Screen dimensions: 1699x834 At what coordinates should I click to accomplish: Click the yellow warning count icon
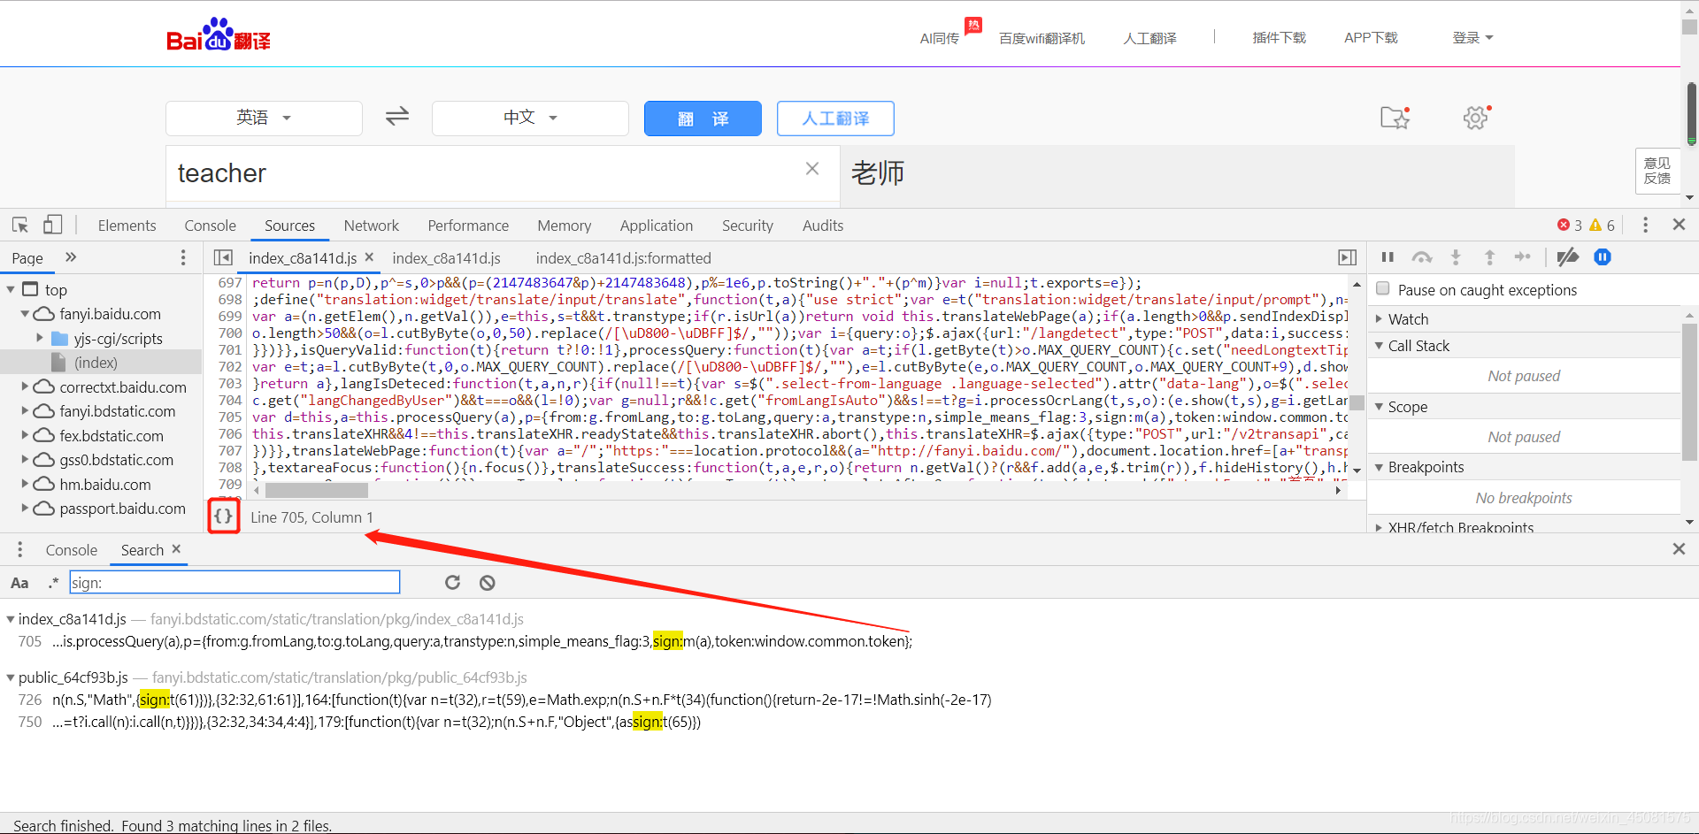(x=1595, y=225)
